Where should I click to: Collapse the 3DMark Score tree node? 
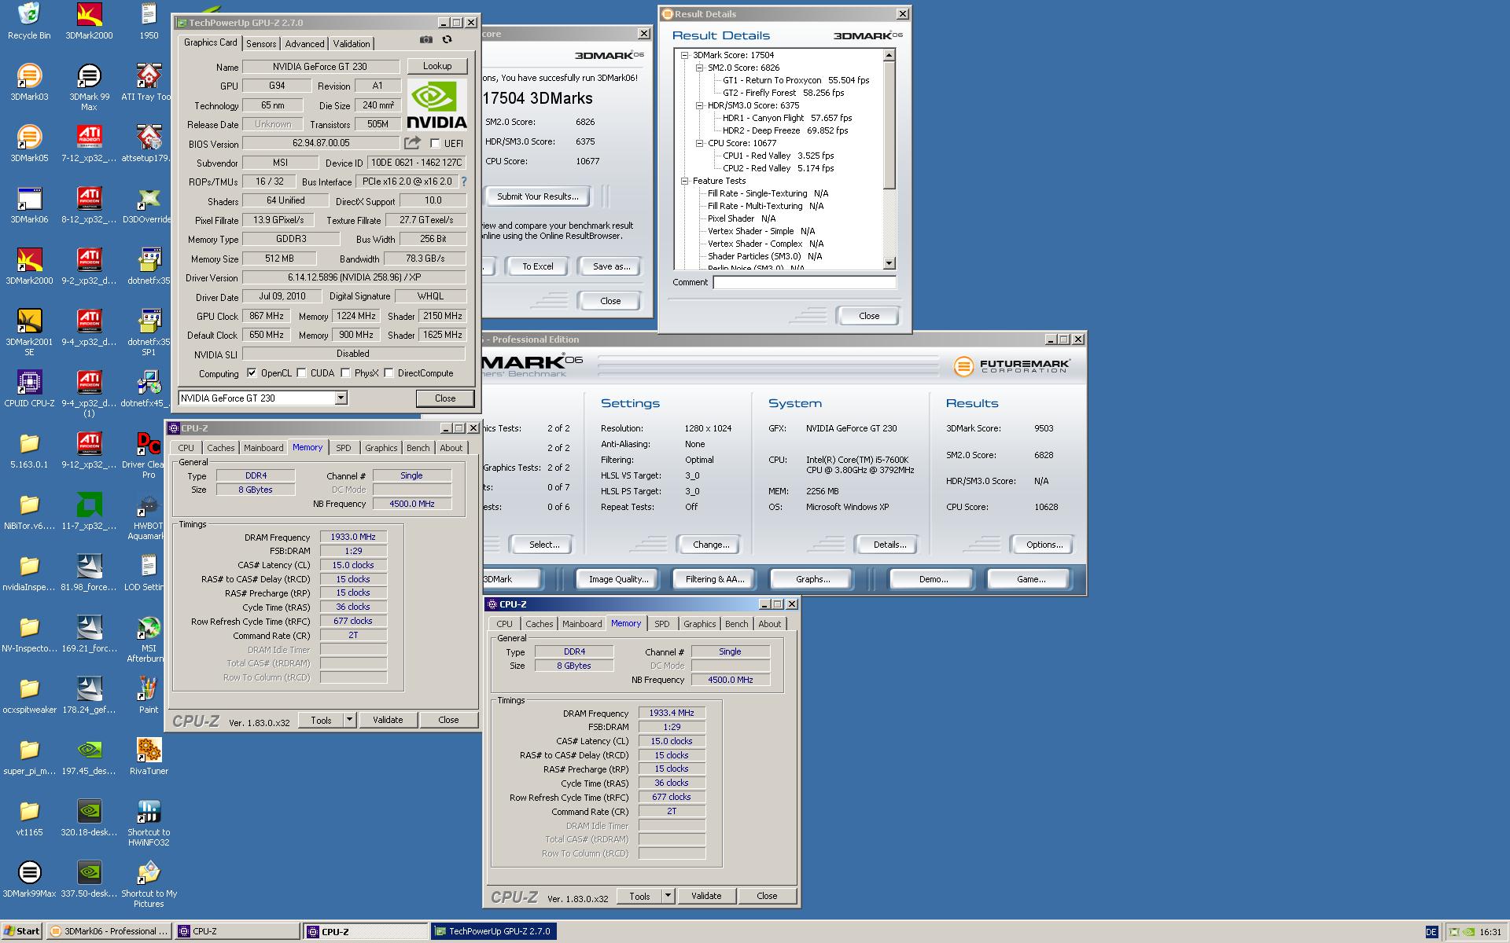684,55
